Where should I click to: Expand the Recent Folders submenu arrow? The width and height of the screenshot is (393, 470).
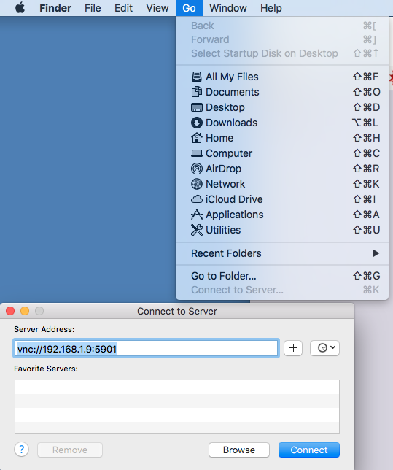pos(376,253)
